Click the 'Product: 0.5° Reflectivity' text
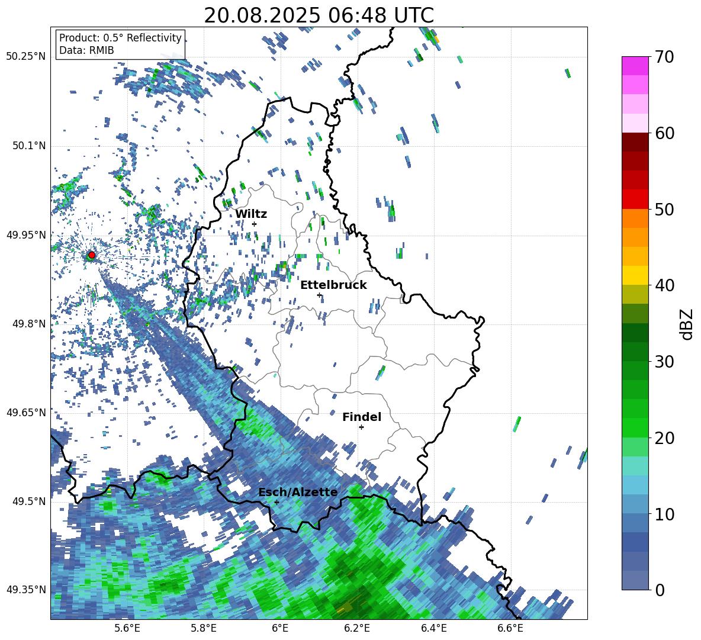 [x=120, y=37]
